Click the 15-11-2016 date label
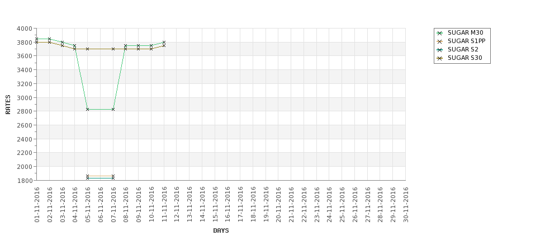This screenshot has height=240, width=545. [215, 205]
